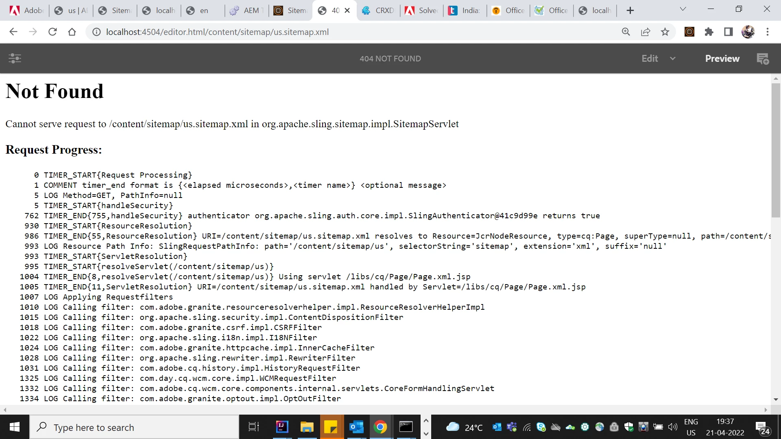Bookmark page with the star icon
The height and width of the screenshot is (439, 781).
pyautogui.click(x=665, y=32)
